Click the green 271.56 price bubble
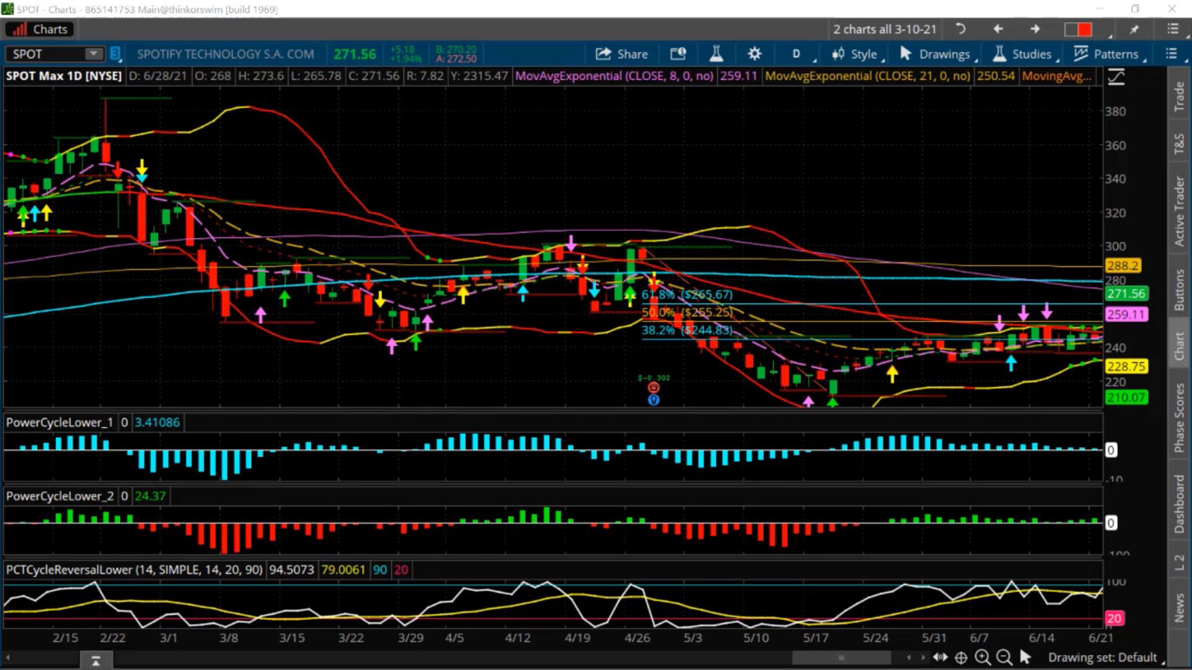The width and height of the screenshot is (1192, 670). click(1126, 294)
